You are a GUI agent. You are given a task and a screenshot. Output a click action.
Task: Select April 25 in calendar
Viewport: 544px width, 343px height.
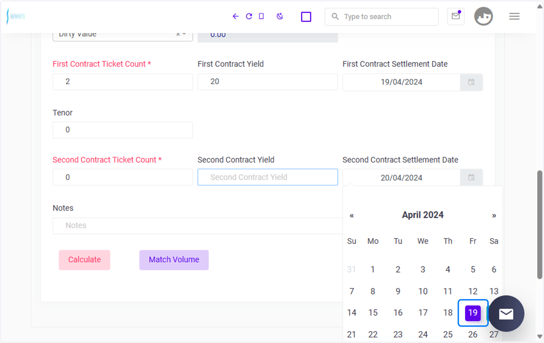click(448, 335)
